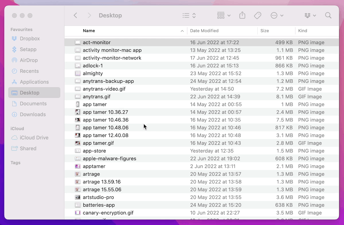Open the Dropbox toolbar dropdown
The width and height of the screenshot is (344, 225).
(310, 15)
